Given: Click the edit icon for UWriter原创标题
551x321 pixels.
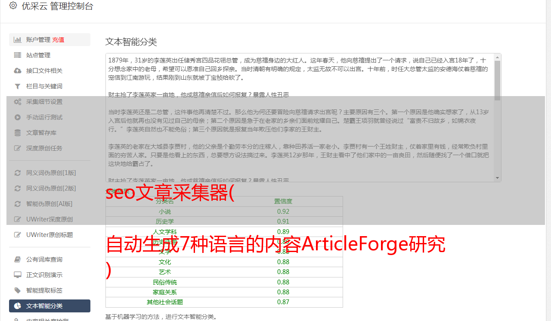Looking at the screenshot, I should click(18, 235).
